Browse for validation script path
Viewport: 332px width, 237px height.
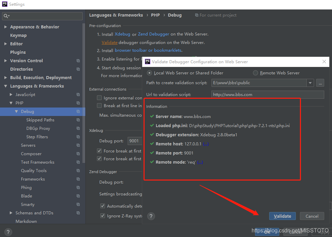[x=320, y=83]
